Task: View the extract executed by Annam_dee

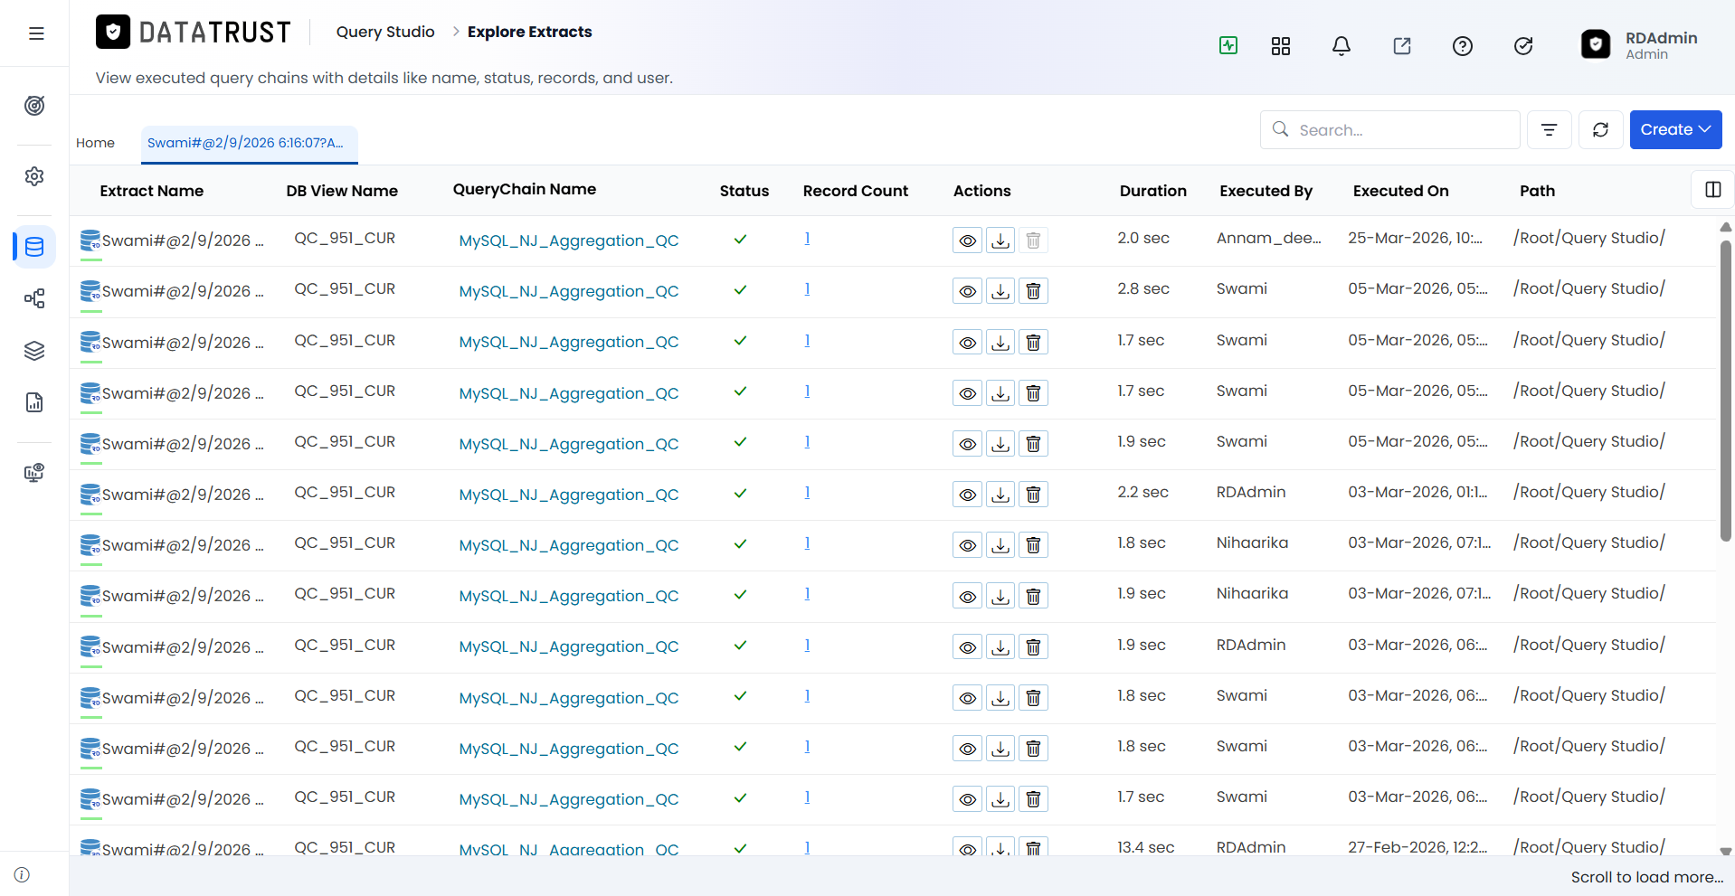Action: click(967, 241)
